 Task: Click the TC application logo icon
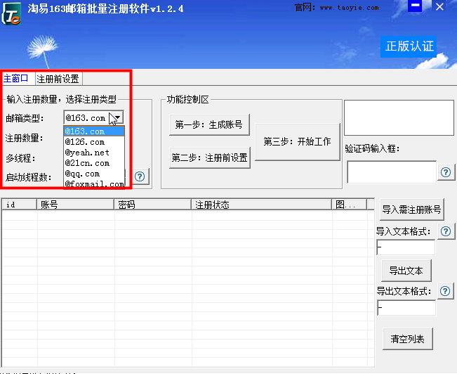click(x=11, y=13)
